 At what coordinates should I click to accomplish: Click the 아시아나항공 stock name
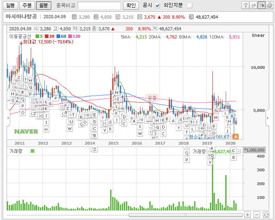tap(21, 17)
